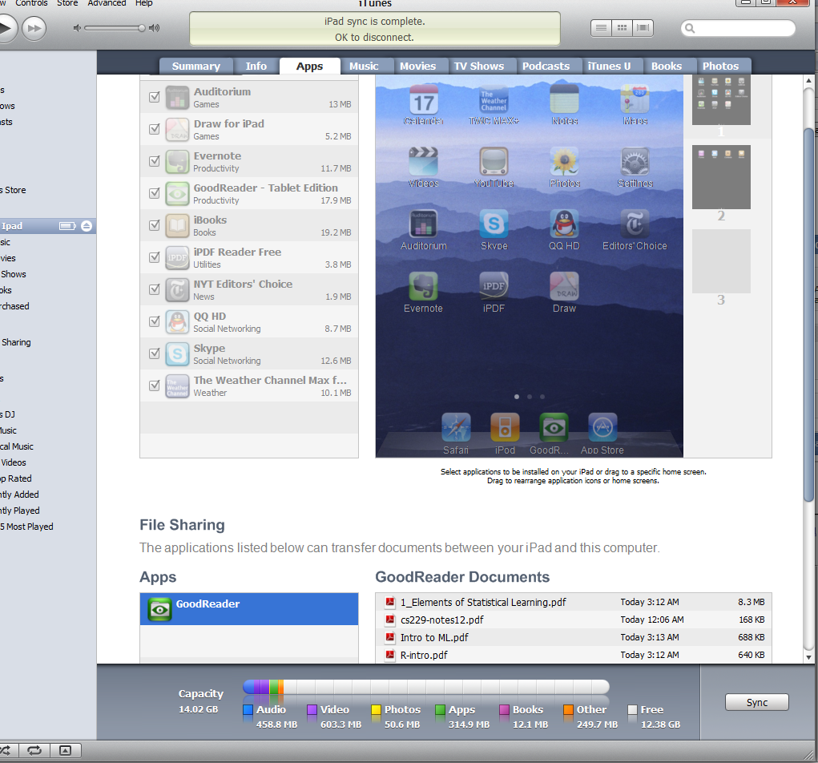
Task: Open the TV Shows tab
Action: [x=479, y=66]
